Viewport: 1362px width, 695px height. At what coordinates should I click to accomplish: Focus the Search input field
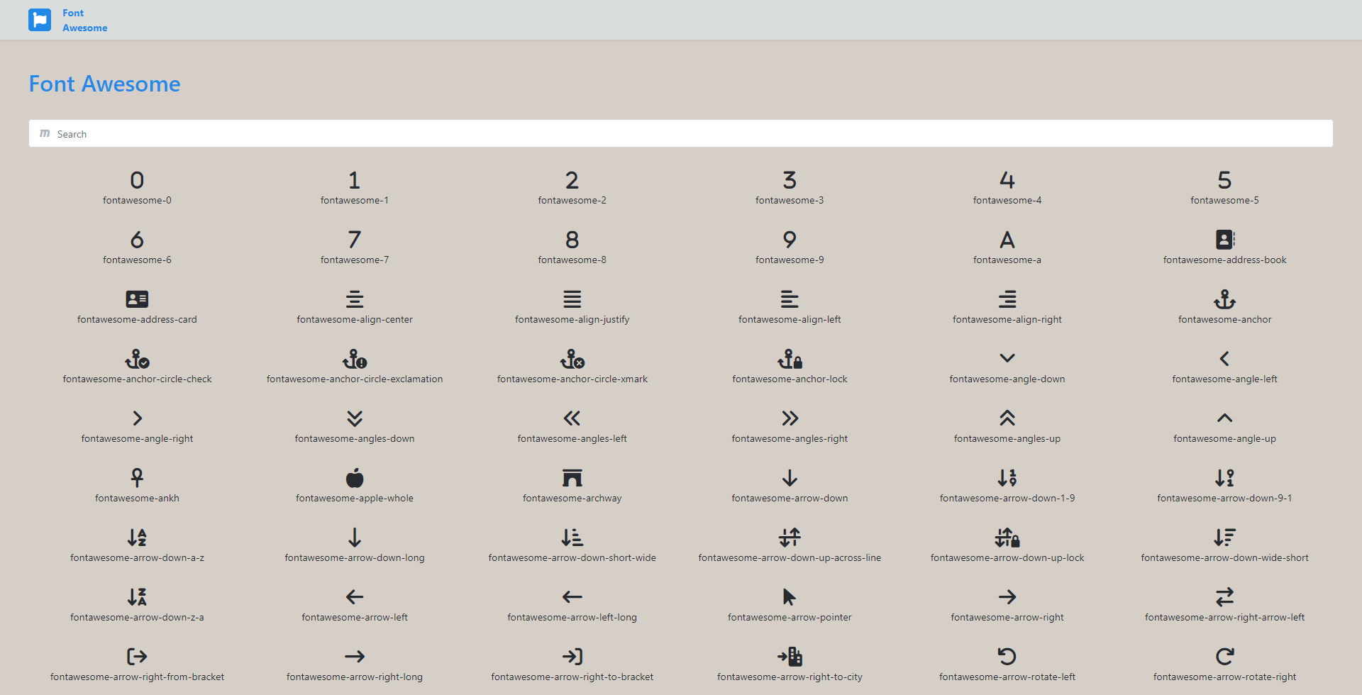(x=681, y=134)
